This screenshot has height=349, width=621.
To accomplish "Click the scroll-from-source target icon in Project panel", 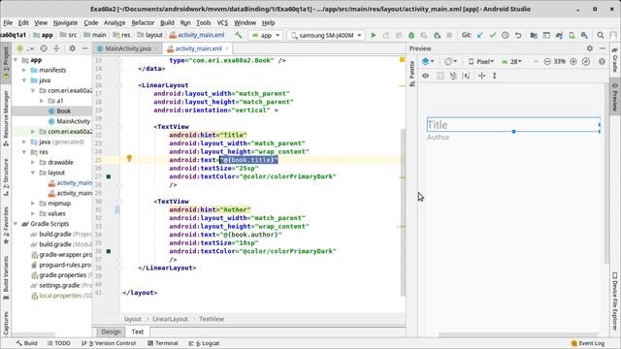I will [44, 48].
